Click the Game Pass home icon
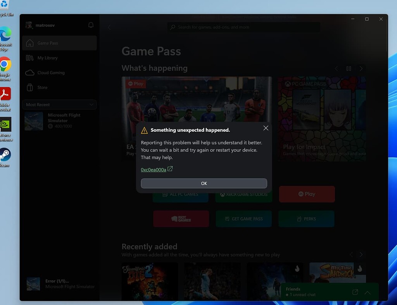 pos(29,43)
